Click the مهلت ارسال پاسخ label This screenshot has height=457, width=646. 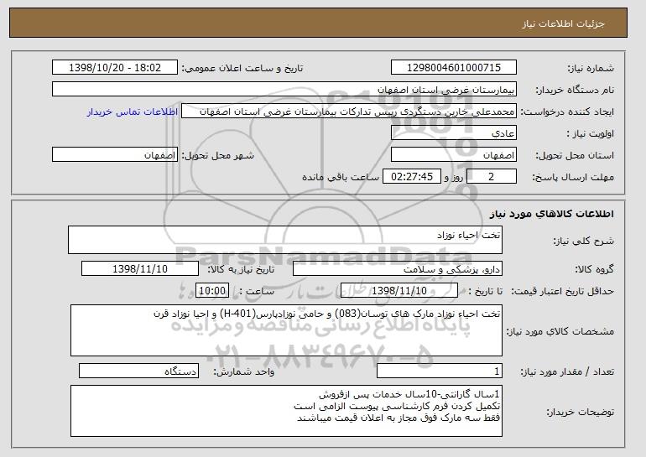pyautogui.click(x=573, y=177)
